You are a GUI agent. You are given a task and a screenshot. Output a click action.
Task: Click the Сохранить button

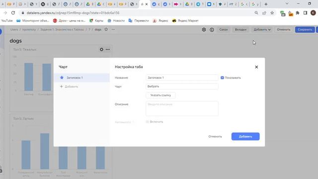[x=305, y=30]
